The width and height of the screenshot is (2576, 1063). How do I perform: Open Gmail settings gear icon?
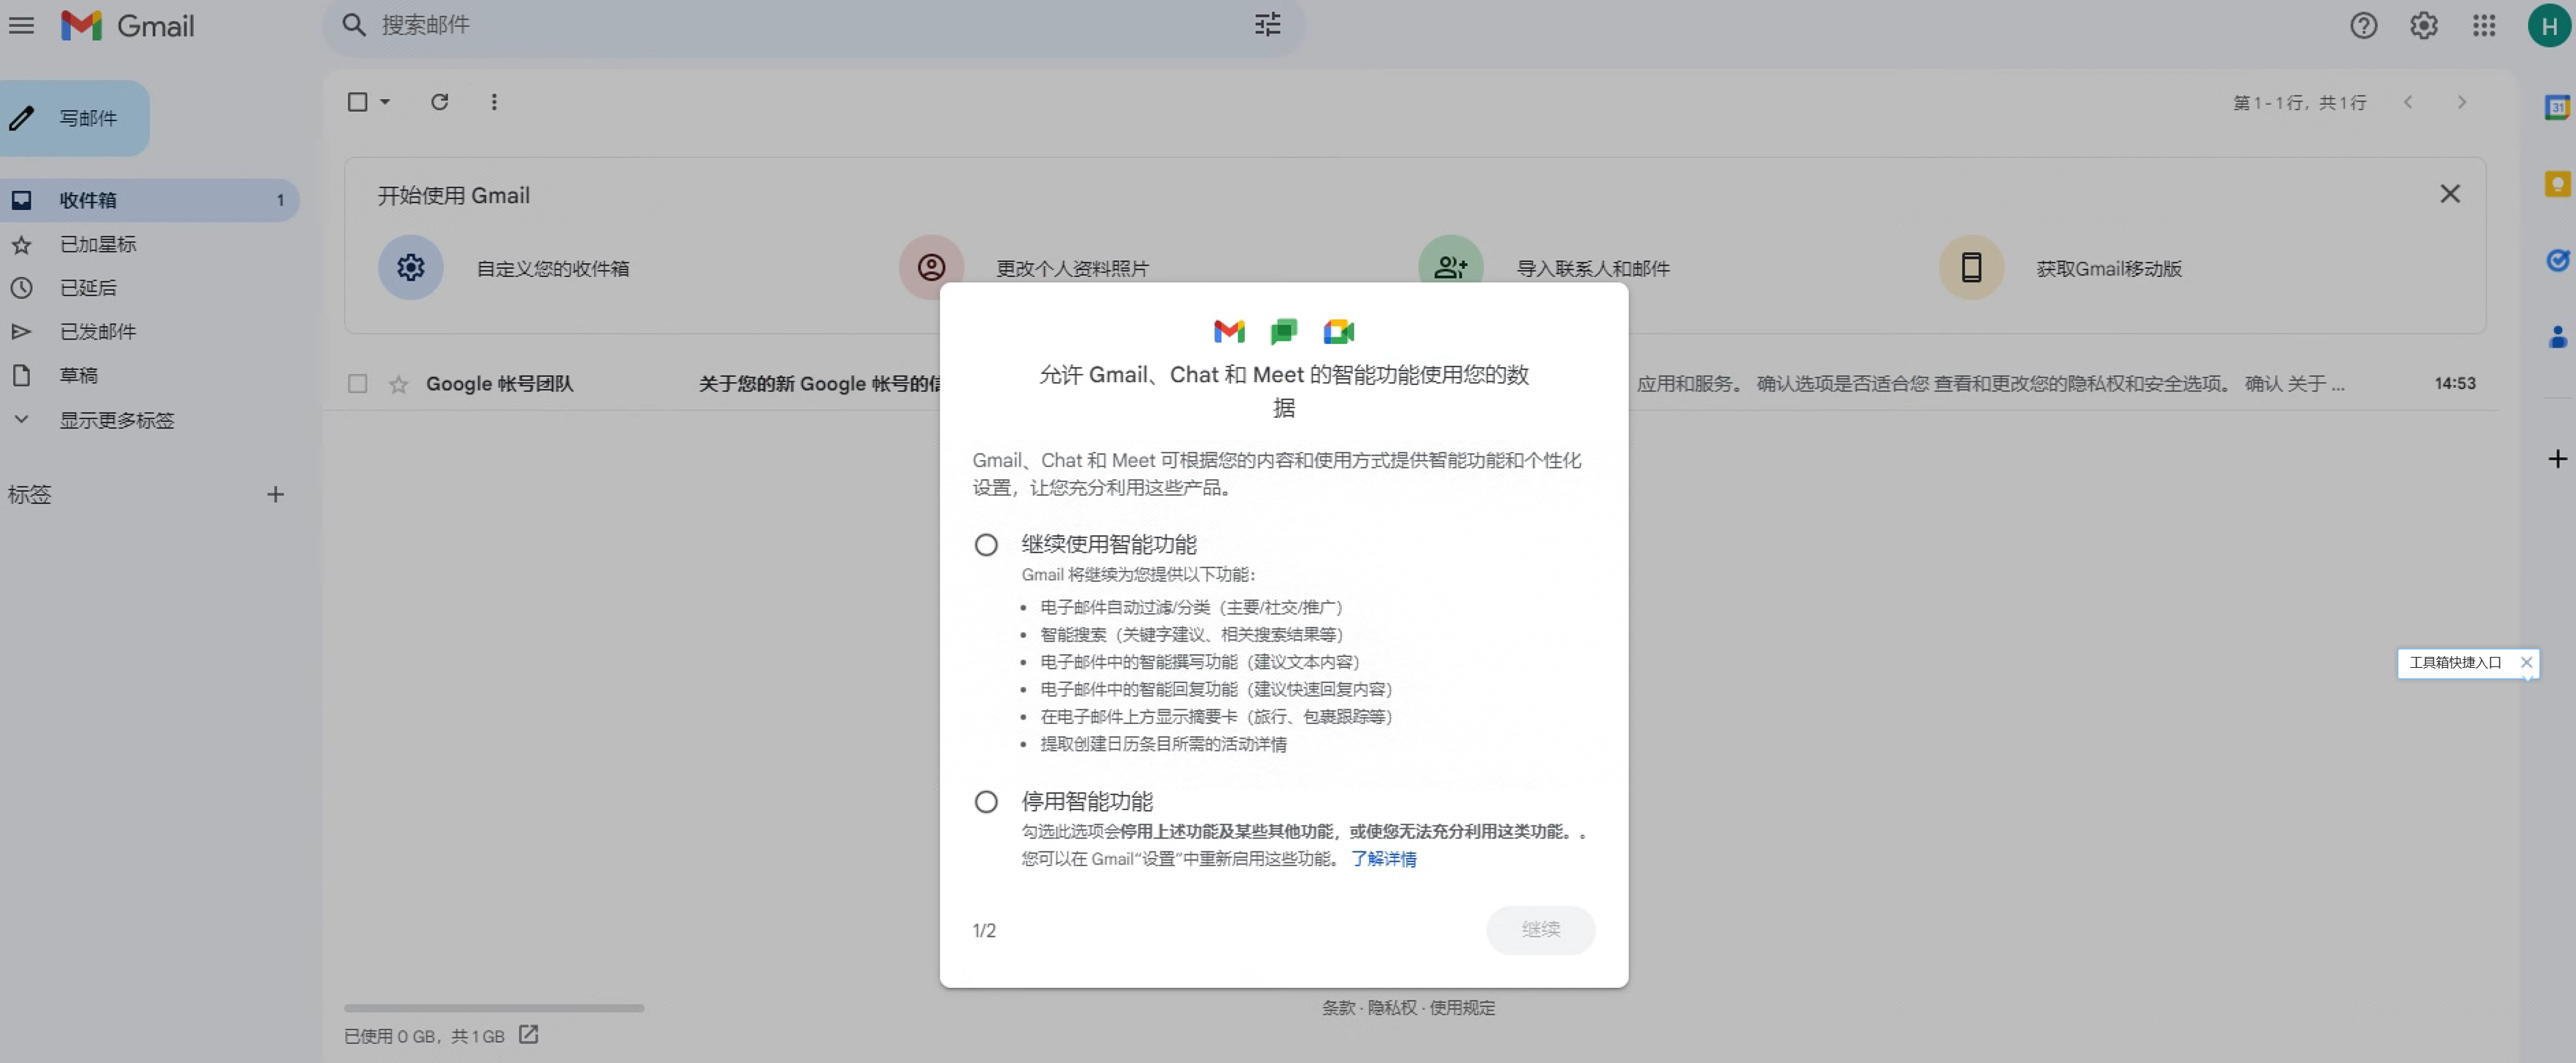click(x=2423, y=25)
